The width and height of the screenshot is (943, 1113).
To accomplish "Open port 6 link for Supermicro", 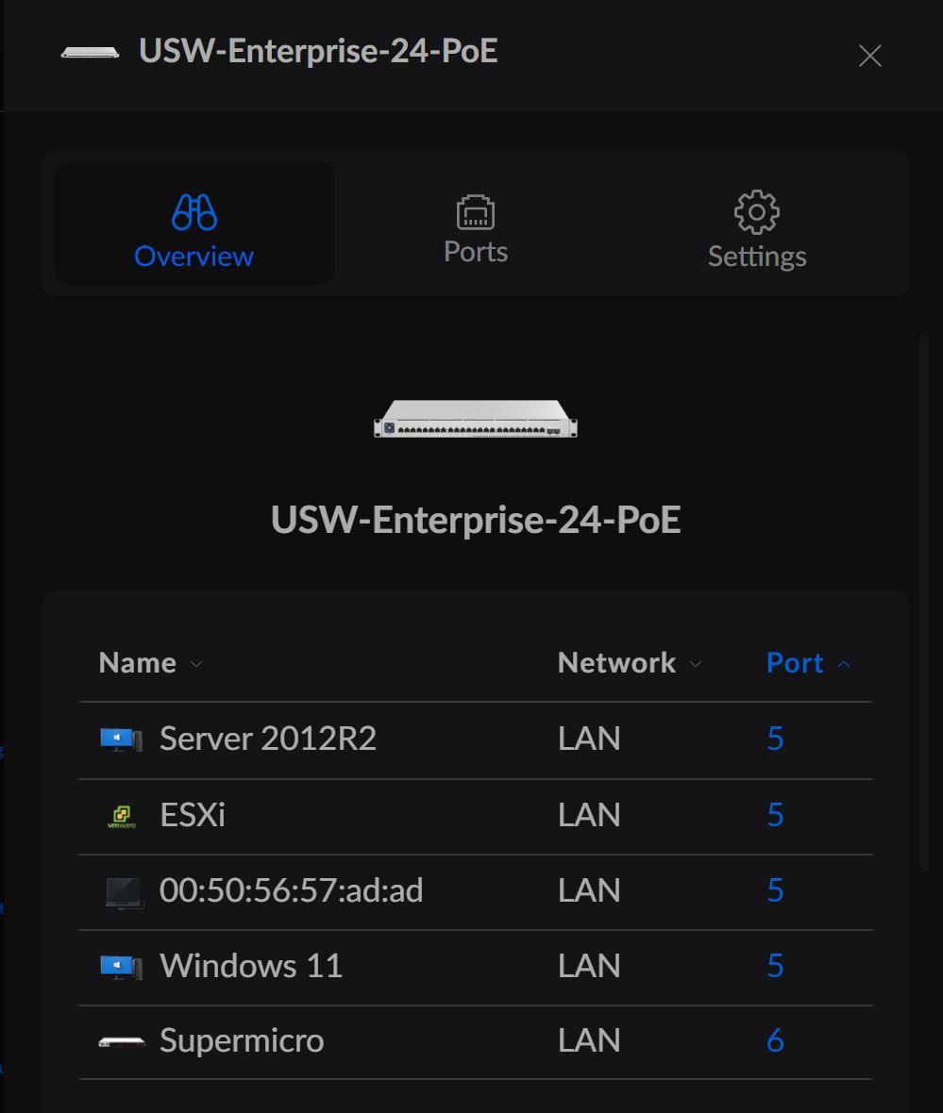I will point(775,1041).
